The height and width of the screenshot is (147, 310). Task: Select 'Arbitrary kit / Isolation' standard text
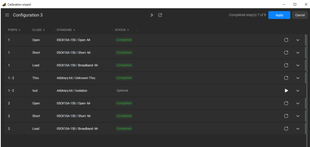click(72, 91)
